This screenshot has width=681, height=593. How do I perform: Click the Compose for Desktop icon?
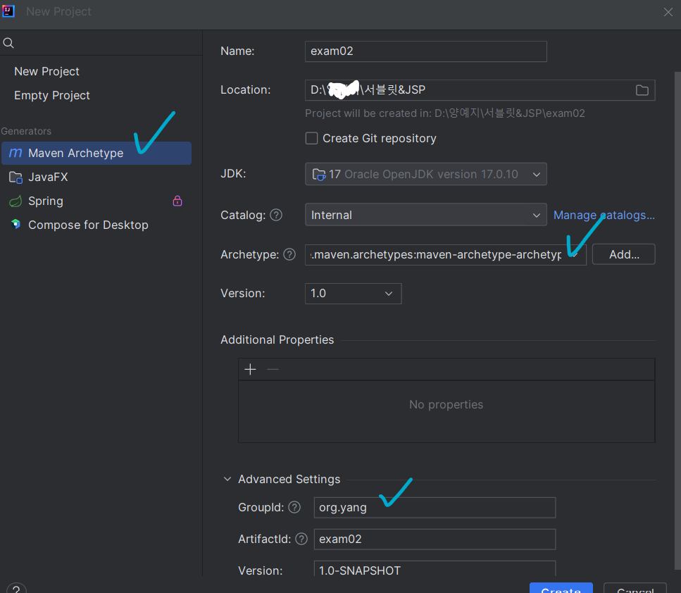[x=15, y=224]
